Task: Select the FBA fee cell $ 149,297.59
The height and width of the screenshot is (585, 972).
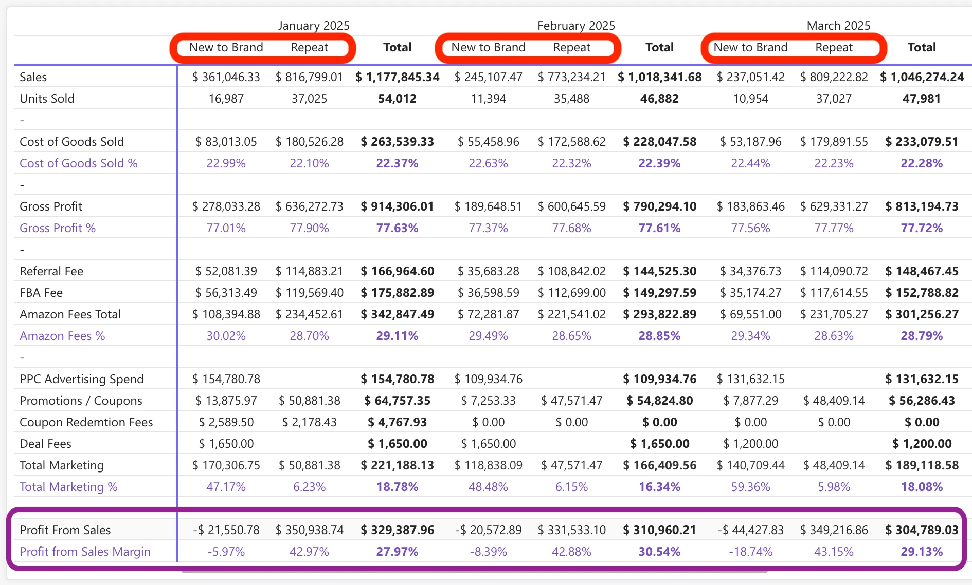Action: click(x=660, y=293)
